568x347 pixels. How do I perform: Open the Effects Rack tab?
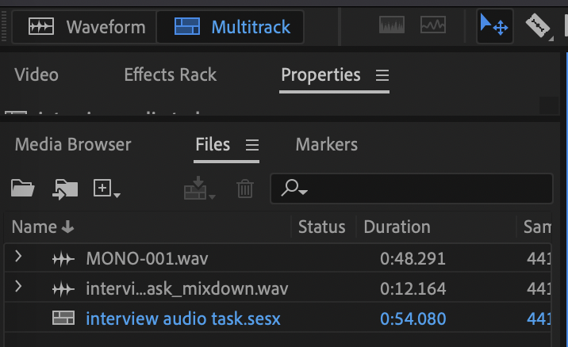pos(170,75)
